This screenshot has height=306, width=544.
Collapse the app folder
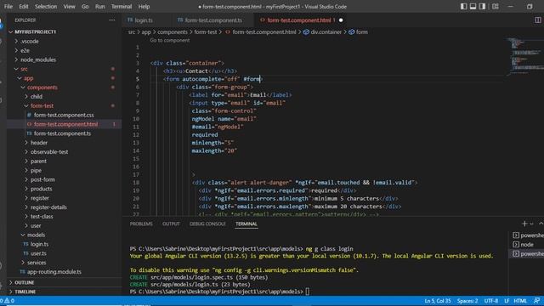click(x=28, y=78)
